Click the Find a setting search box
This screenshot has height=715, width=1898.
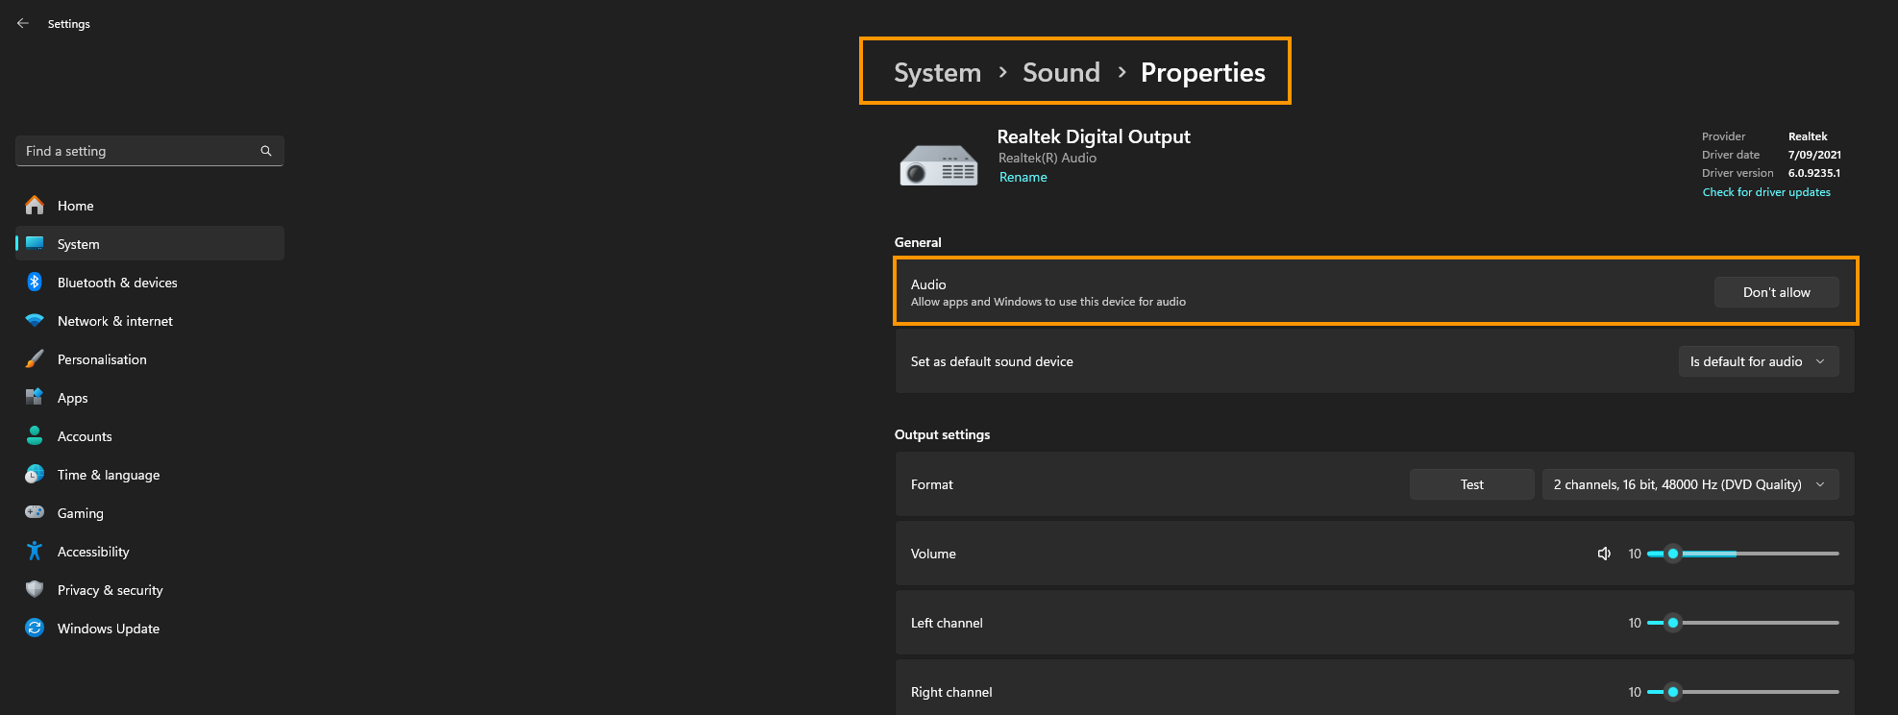pyautogui.click(x=150, y=151)
